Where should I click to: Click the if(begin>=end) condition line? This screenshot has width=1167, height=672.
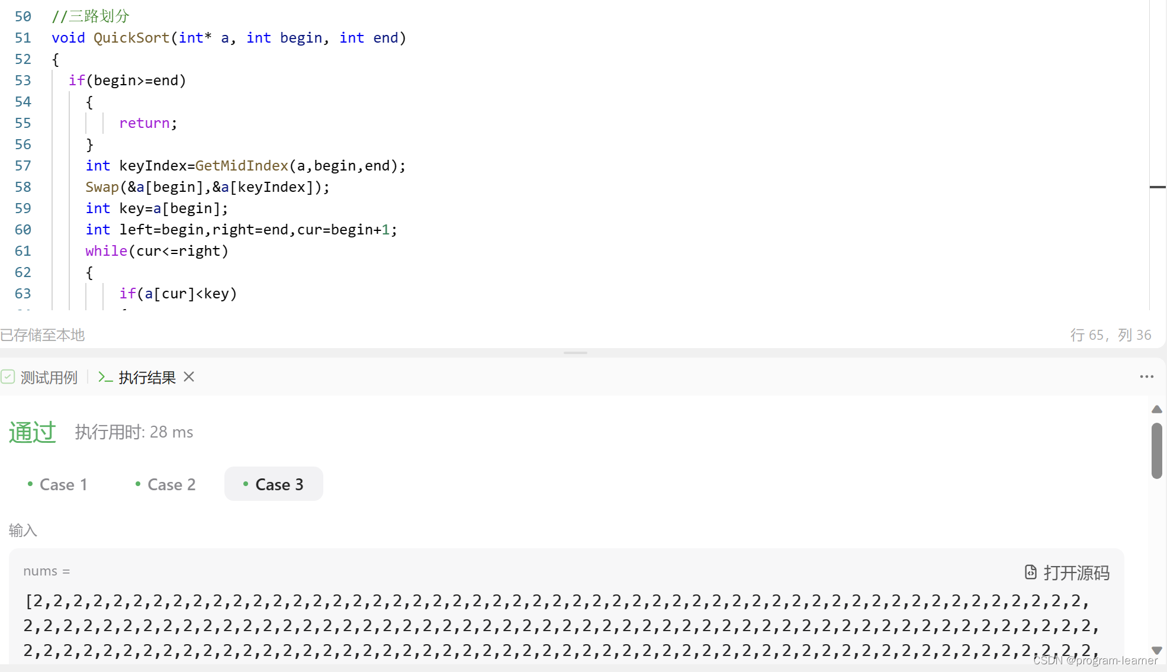coord(127,81)
